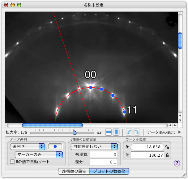Expand データ表の表示 disclosure triangle

point(180,132)
